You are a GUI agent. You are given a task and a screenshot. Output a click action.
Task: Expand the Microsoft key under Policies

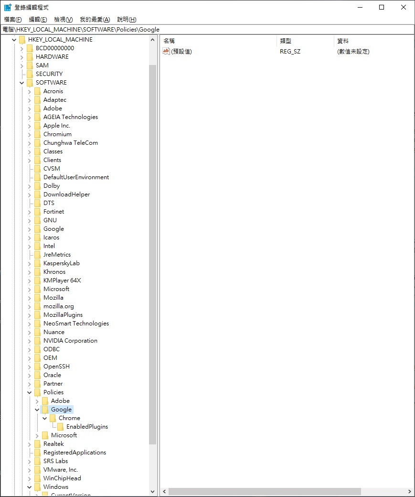pos(37,435)
